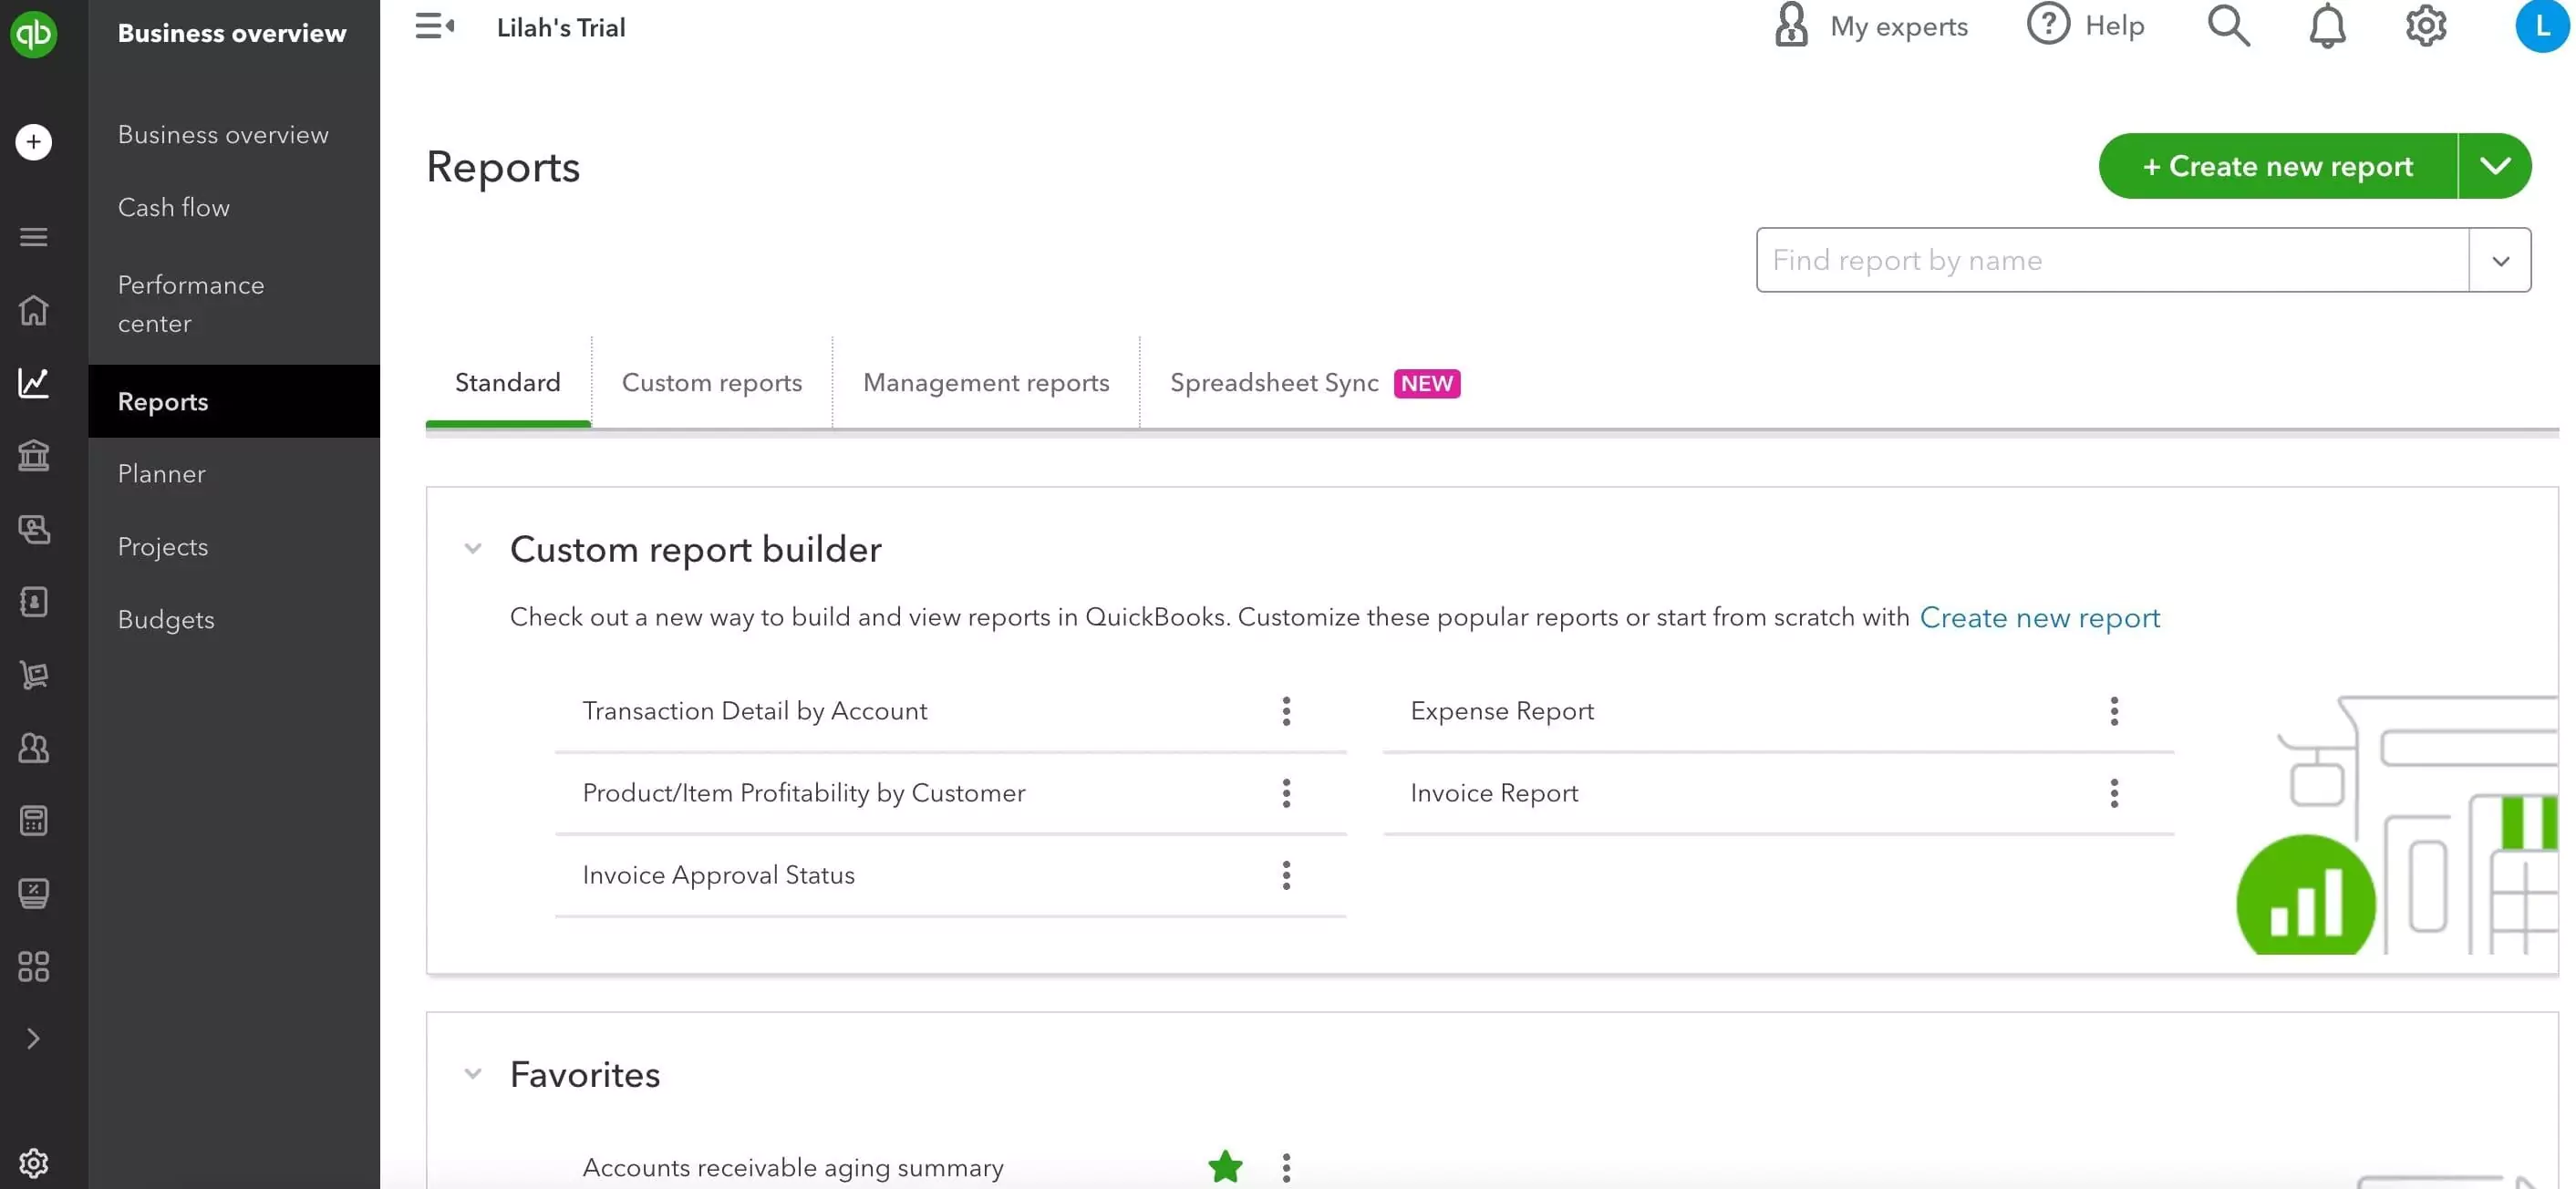2576x1189 pixels.
Task: Click the Find report by name field
Action: pyautogui.click(x=2110, y=260)
